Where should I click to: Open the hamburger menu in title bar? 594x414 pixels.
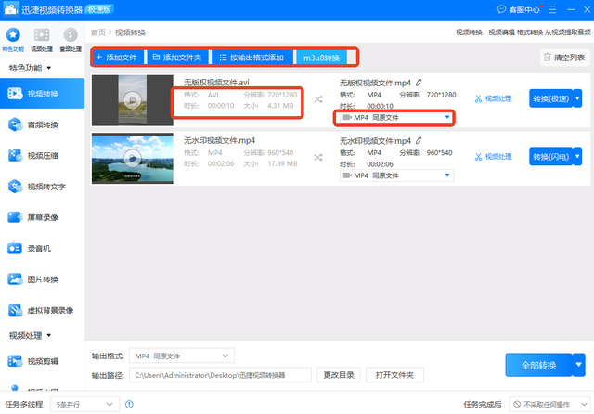click(553, 9)
